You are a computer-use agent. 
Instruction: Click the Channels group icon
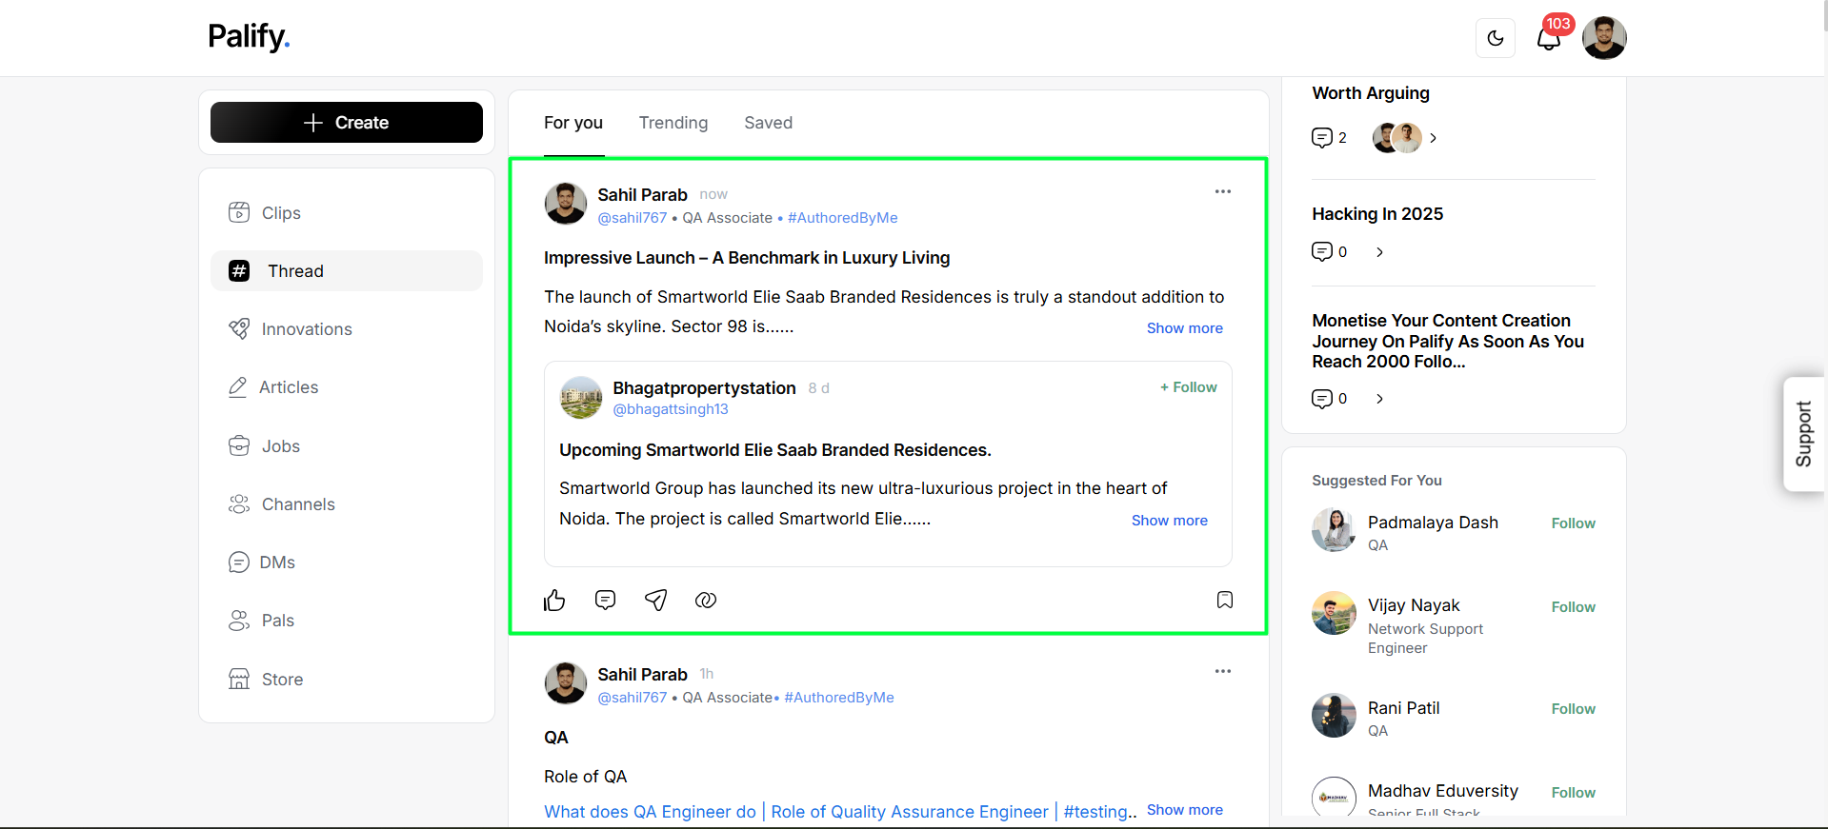(239, 504)
